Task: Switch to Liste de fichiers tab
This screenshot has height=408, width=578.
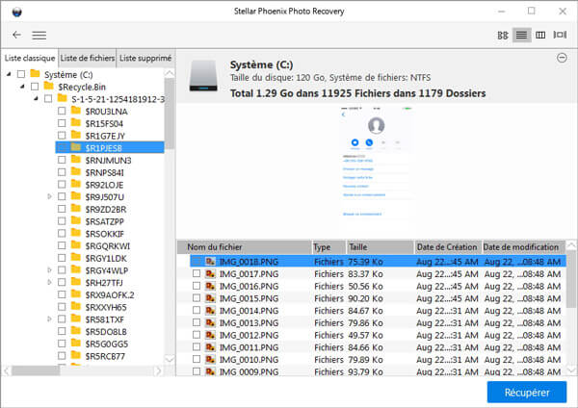Action: 88,58
